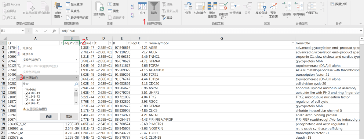Click 合并计算 consolidate icon
364x139 pixels.
point(235,6)
